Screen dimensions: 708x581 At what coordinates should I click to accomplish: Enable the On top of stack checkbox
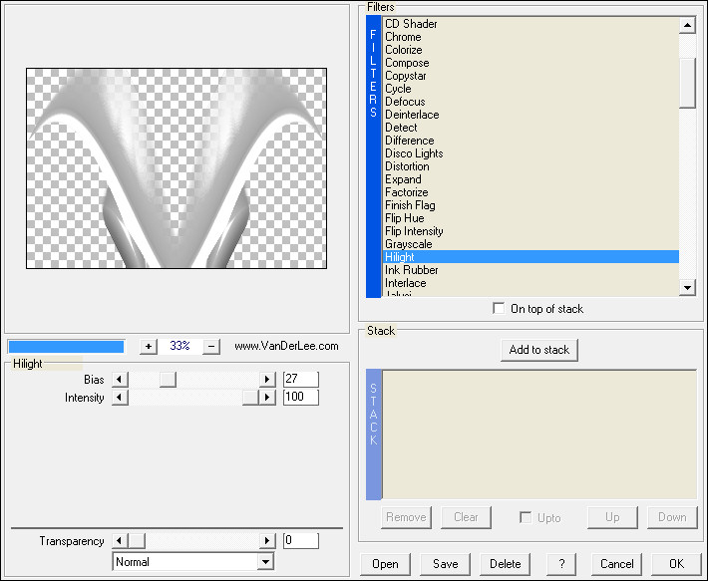[499, 309]
